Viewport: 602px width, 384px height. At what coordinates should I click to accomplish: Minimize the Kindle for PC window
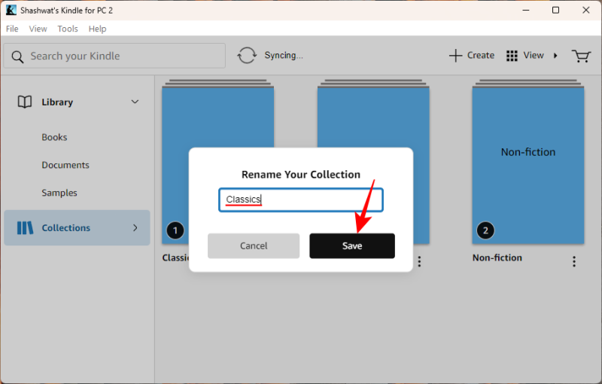coord(526,10)
